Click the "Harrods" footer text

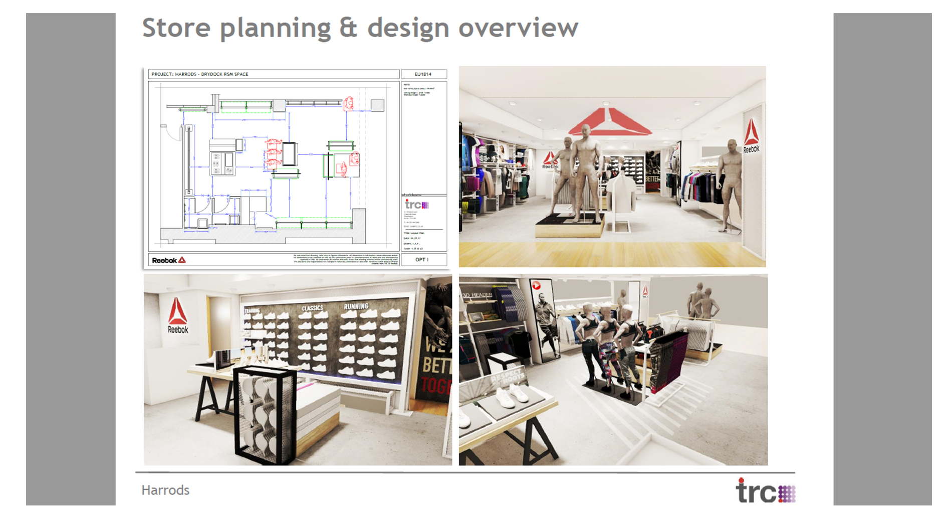coord(165,490)
